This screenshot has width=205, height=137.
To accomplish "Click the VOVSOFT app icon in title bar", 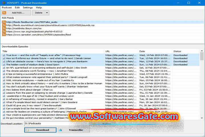I will coord(4,3).
